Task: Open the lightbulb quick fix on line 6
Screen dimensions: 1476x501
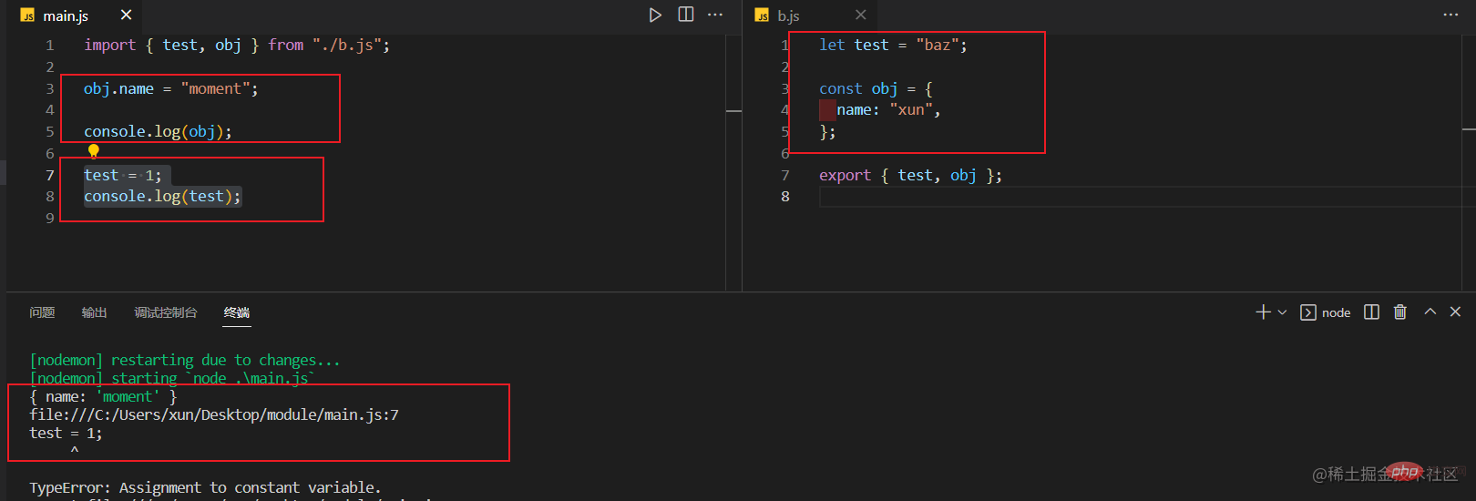Action: pos(93,151)
